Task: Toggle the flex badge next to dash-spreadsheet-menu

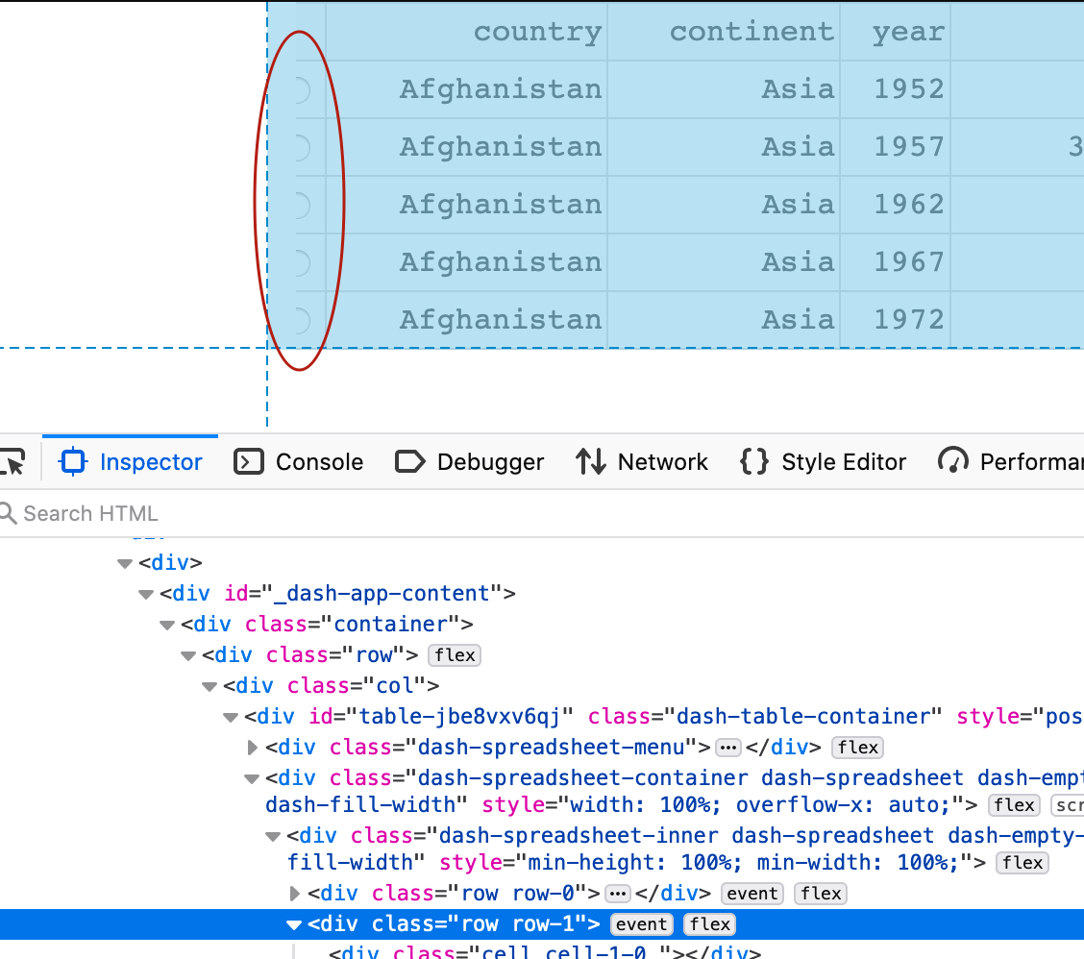Action: (857, 748)
